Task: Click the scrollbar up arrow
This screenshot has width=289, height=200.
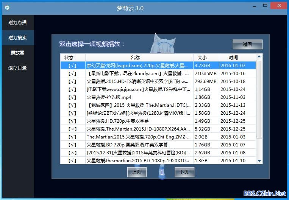Action: 259,57
